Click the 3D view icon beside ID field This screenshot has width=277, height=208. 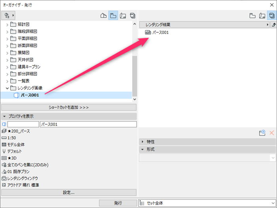[x=4, y=124]
